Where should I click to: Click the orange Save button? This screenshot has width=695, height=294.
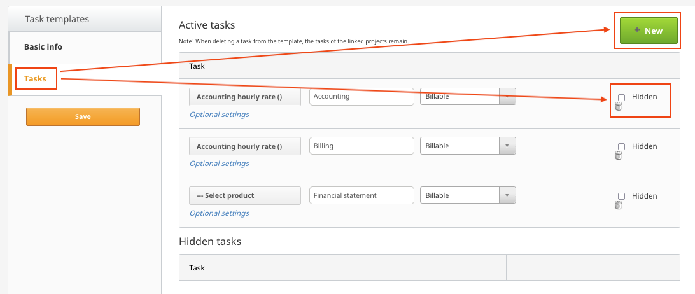[83, 116]
